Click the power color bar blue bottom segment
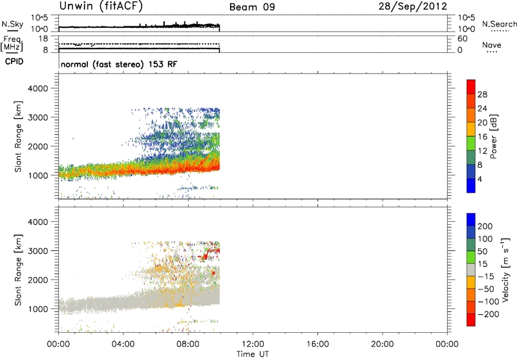 click(471, 185)
